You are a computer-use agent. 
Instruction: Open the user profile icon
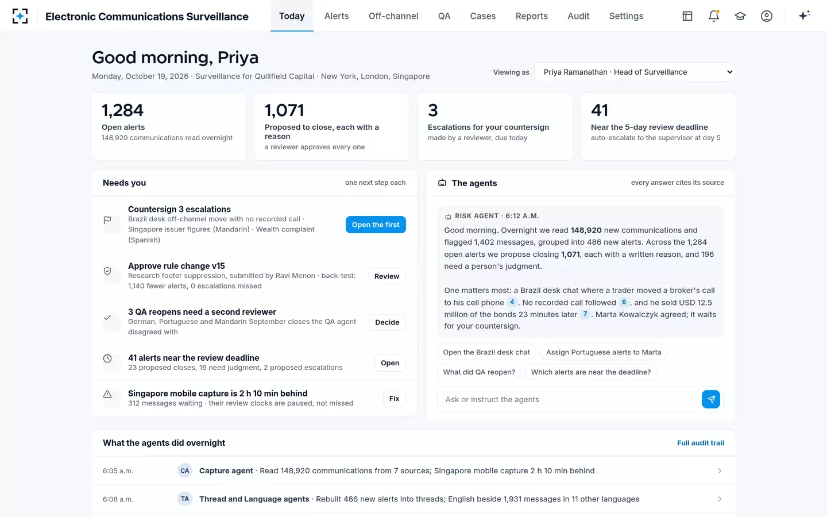coord(767,16)
